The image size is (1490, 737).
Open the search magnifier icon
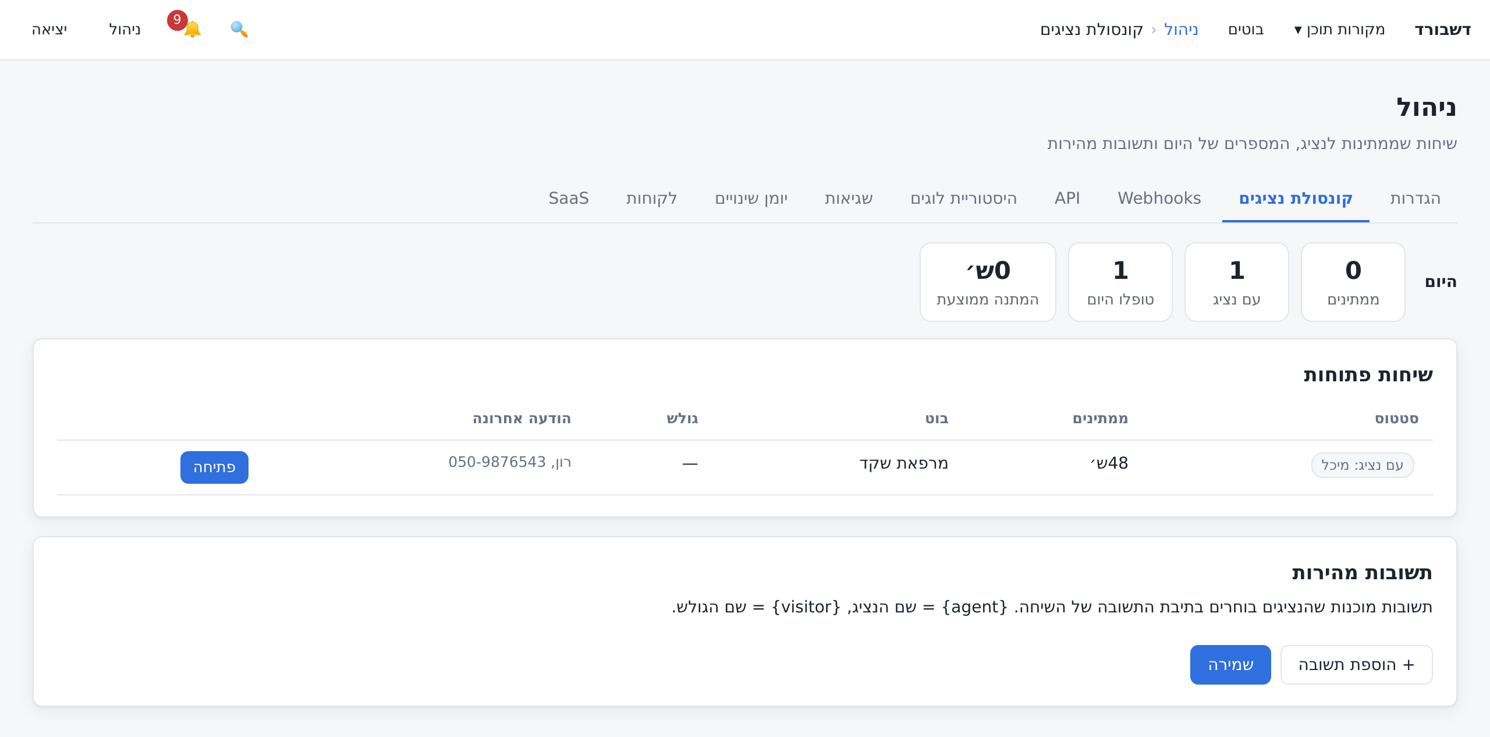click(x=239, y=29)
